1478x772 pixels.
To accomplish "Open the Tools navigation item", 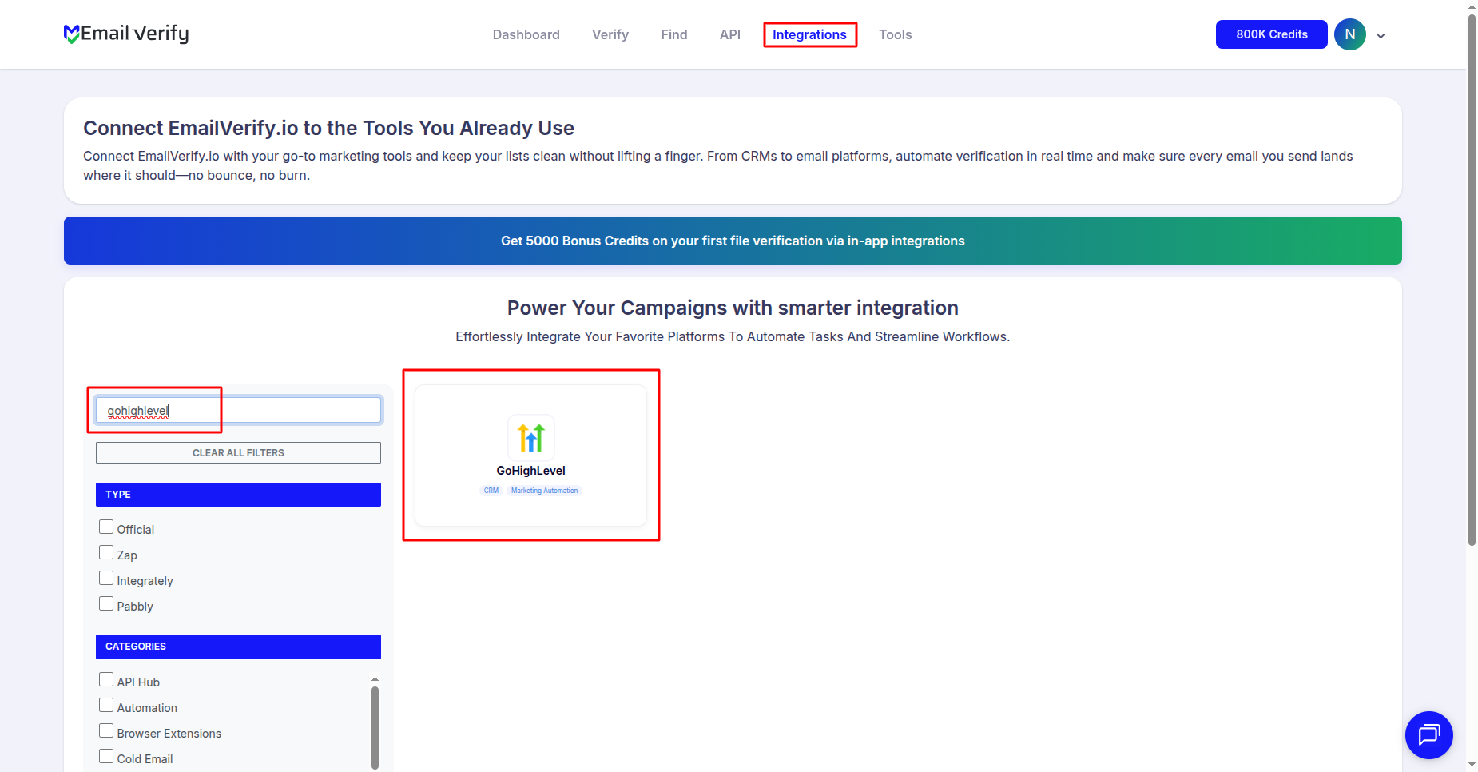I will click(896, 34).
